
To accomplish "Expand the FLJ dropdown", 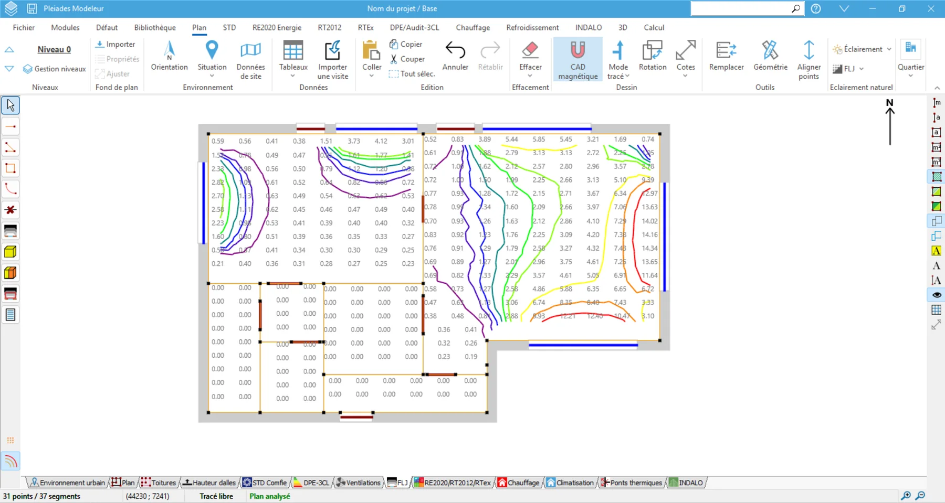I will [862, 69].
